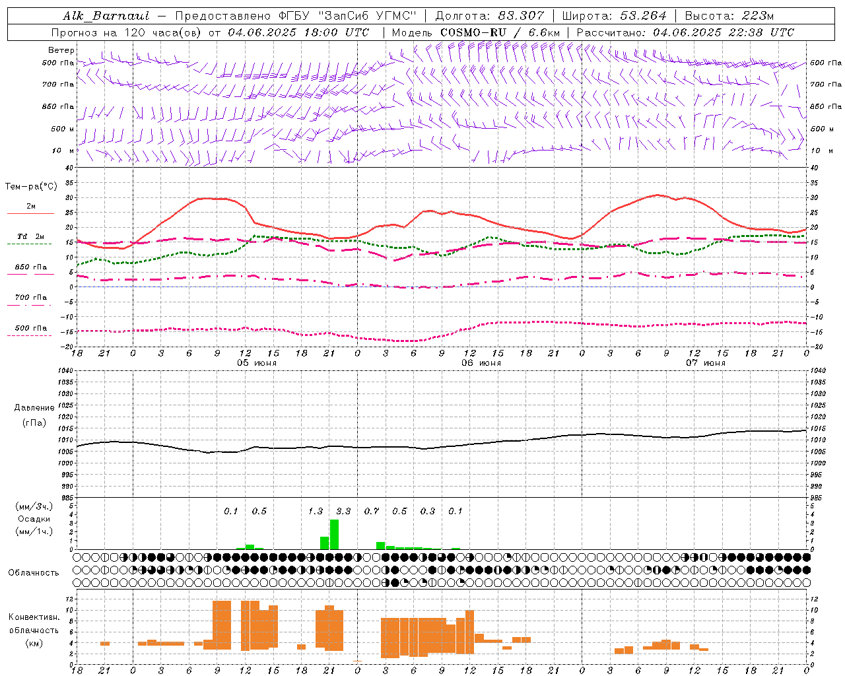Viewport: 845px width, 676px height.
Task: Click the 3.3 precipitation total value
Action: tap(343, 511)
